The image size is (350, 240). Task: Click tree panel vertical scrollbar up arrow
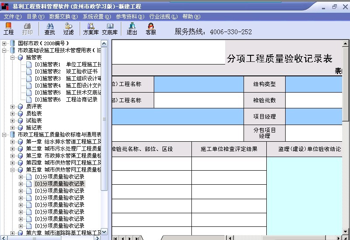point(104,43)
